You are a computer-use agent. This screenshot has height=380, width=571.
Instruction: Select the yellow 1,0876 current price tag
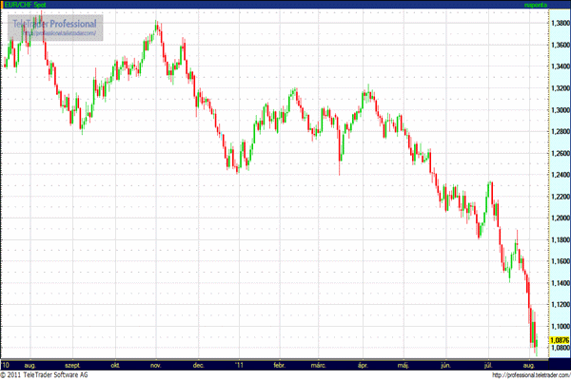pyautogui.click(x=559, y=339)
